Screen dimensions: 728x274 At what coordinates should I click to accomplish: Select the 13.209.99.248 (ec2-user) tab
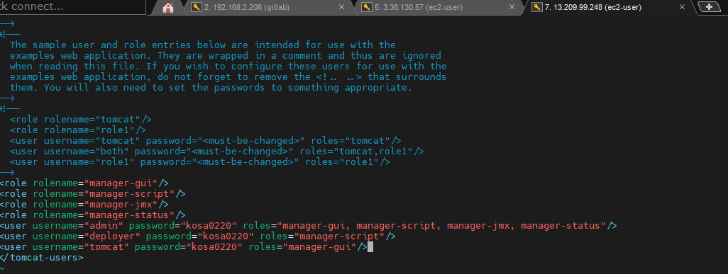[x=608, y=7]
